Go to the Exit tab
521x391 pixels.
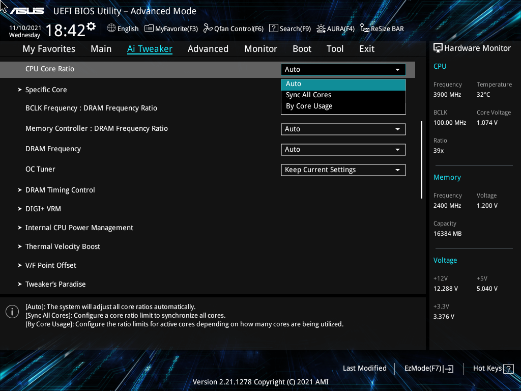point(367,49)
